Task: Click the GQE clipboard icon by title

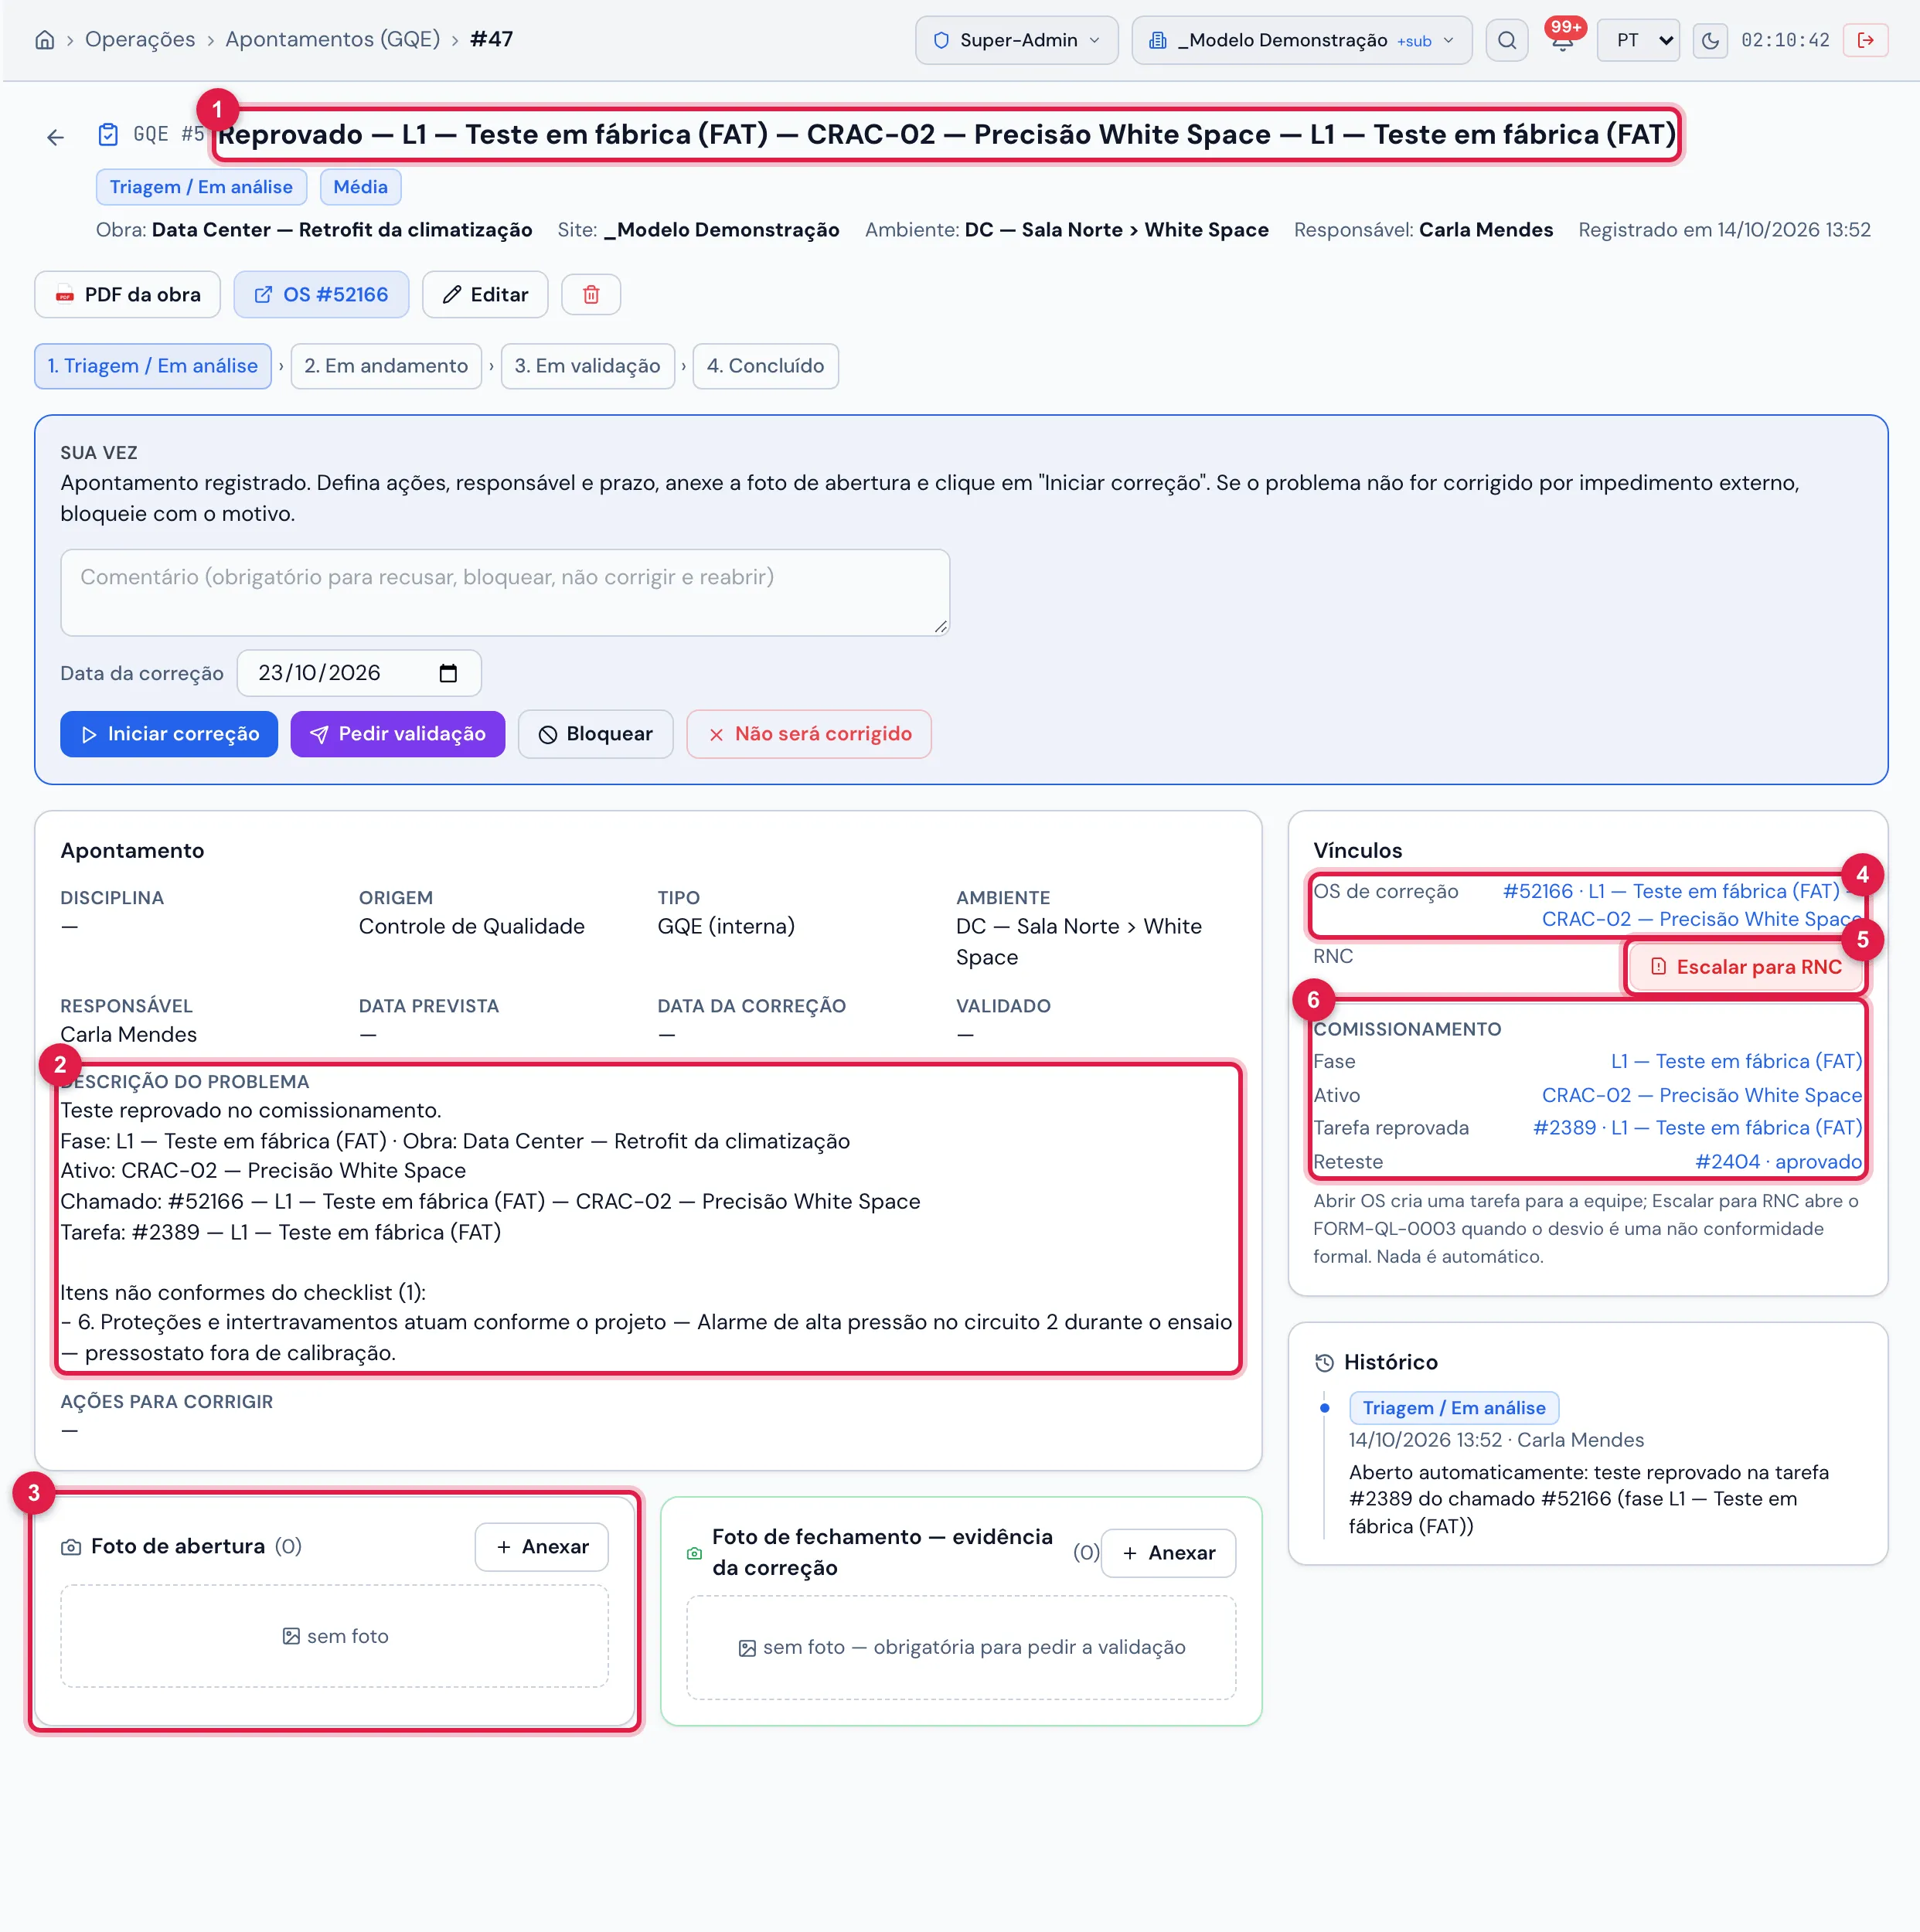Action: tap(108, 135)
